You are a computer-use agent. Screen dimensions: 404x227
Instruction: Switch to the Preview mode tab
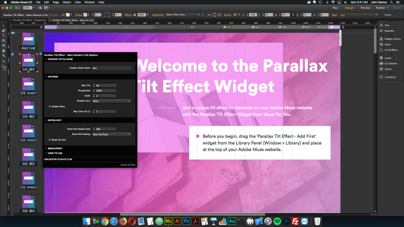point(365,8)
